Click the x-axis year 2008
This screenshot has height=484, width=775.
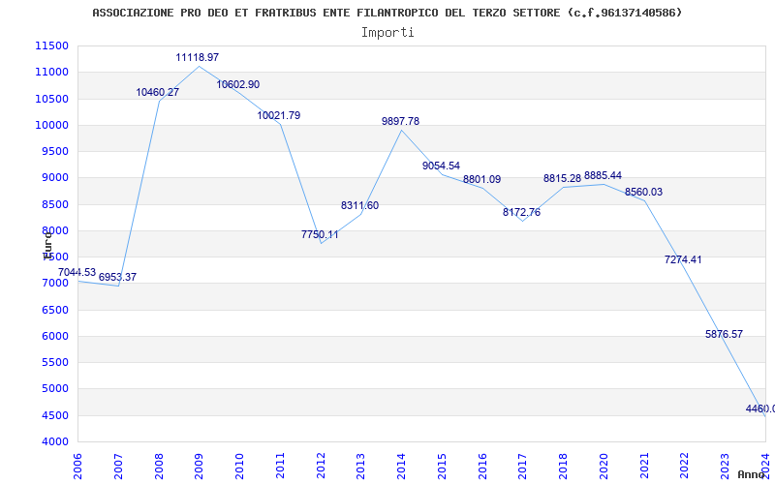tap(159, 466)
